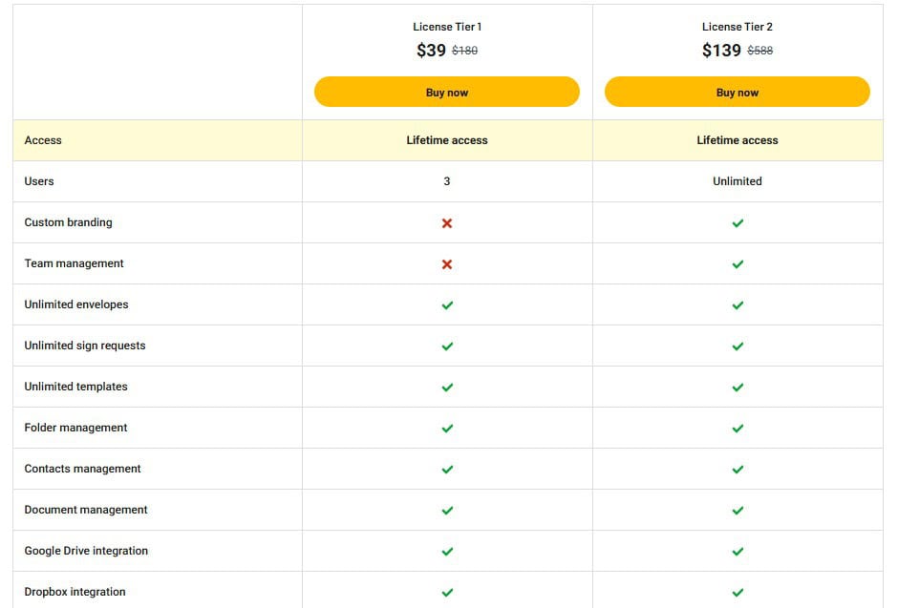898x608 pixels.
Task: Select the crossed-out $180 original price
Action: click(466, 51)
